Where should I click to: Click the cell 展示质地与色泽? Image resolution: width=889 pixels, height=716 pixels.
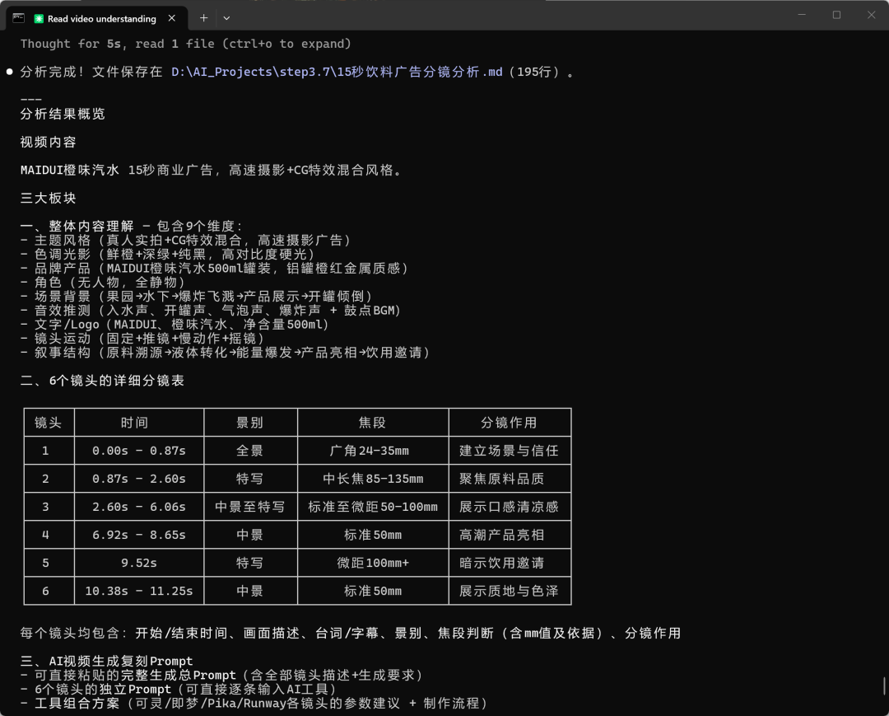(x=510, y=592)
